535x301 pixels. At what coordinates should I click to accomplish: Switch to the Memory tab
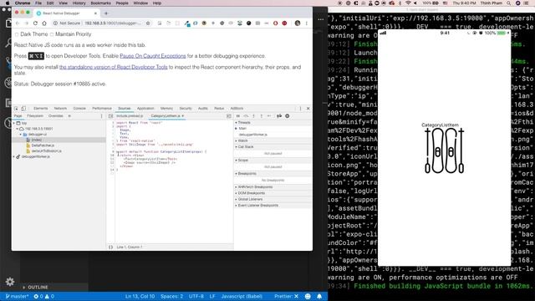coord(166,109)
